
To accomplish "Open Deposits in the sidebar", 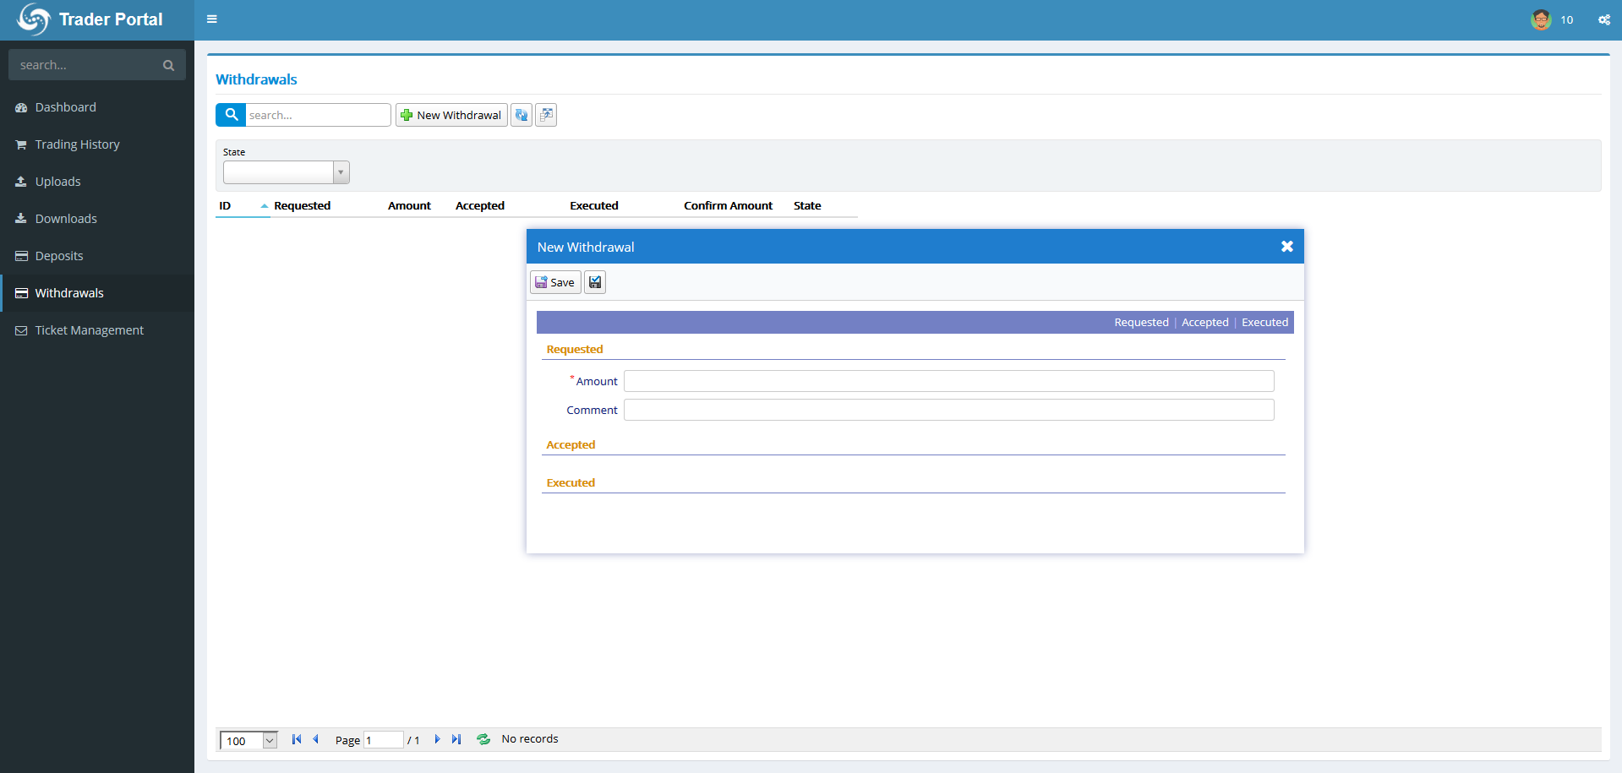I will [59, 256].
